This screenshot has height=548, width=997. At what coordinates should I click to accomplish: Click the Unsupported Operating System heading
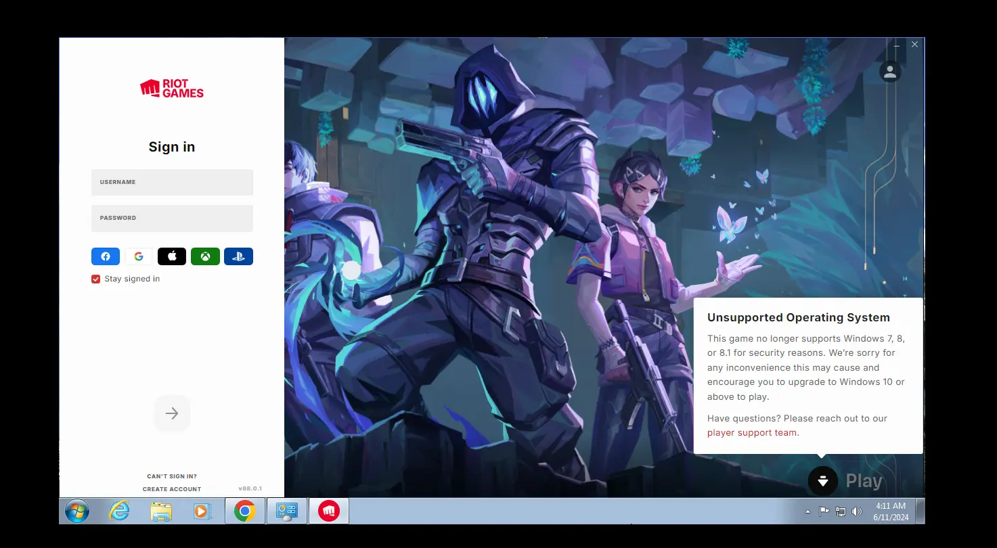(x=799, y=317)
